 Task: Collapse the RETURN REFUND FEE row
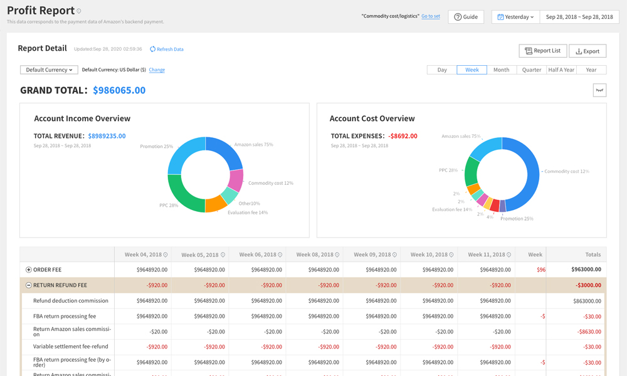[x=28, y=285]
